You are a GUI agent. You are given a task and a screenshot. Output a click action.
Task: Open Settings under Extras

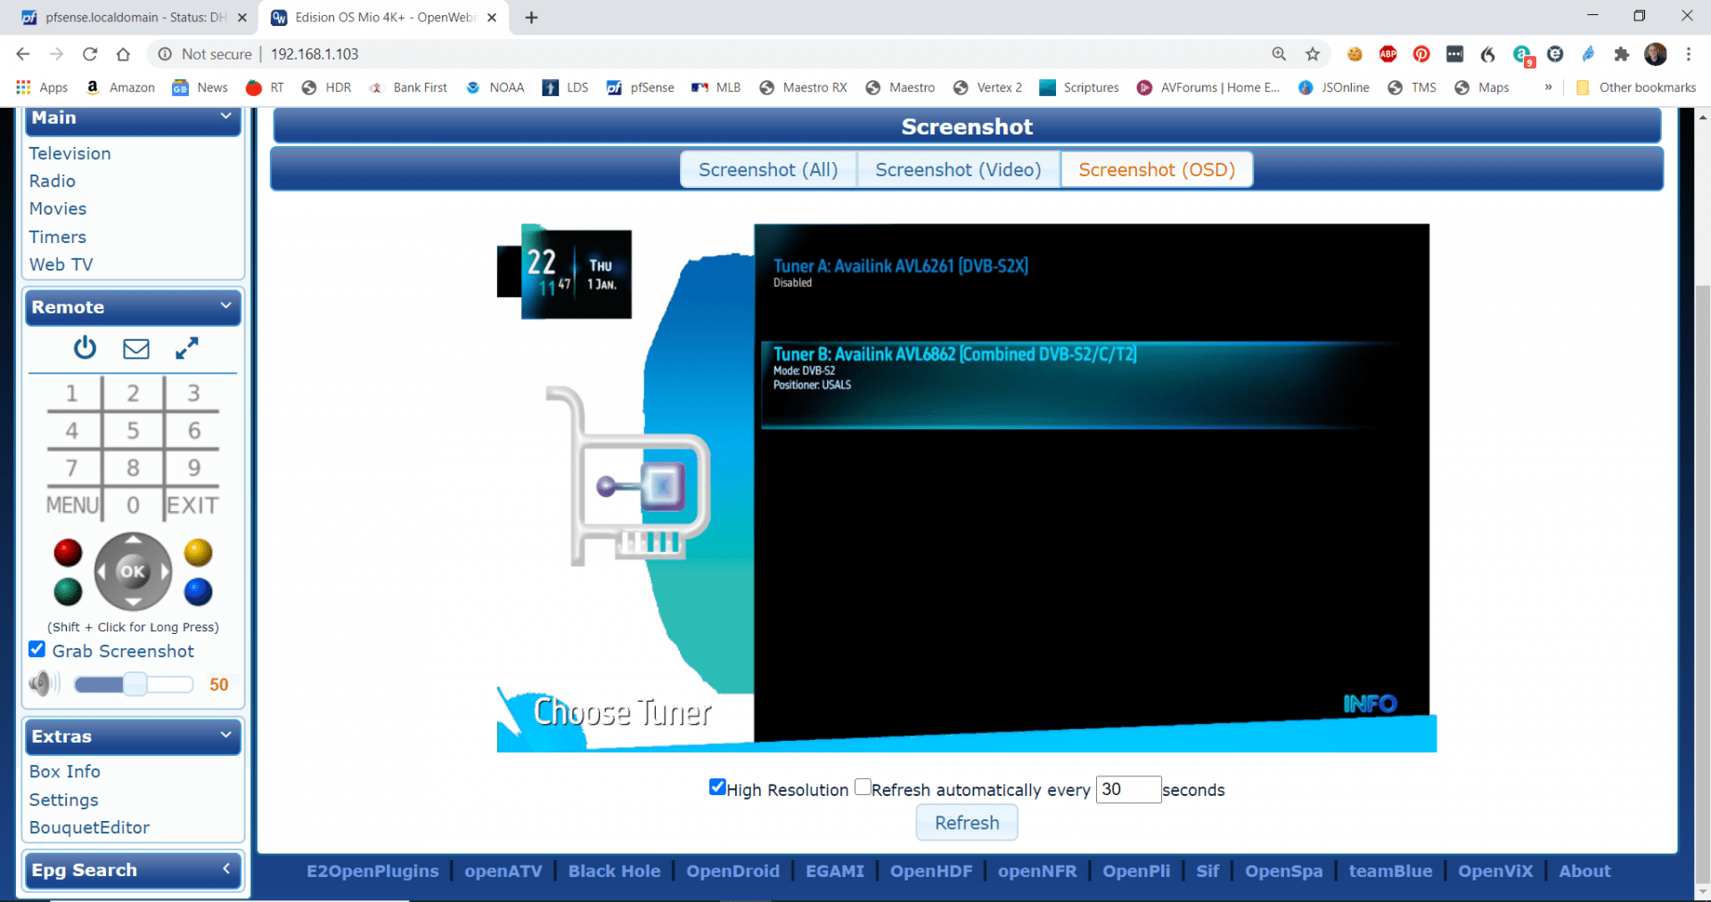pyautogui.click(x=63, y=800)
